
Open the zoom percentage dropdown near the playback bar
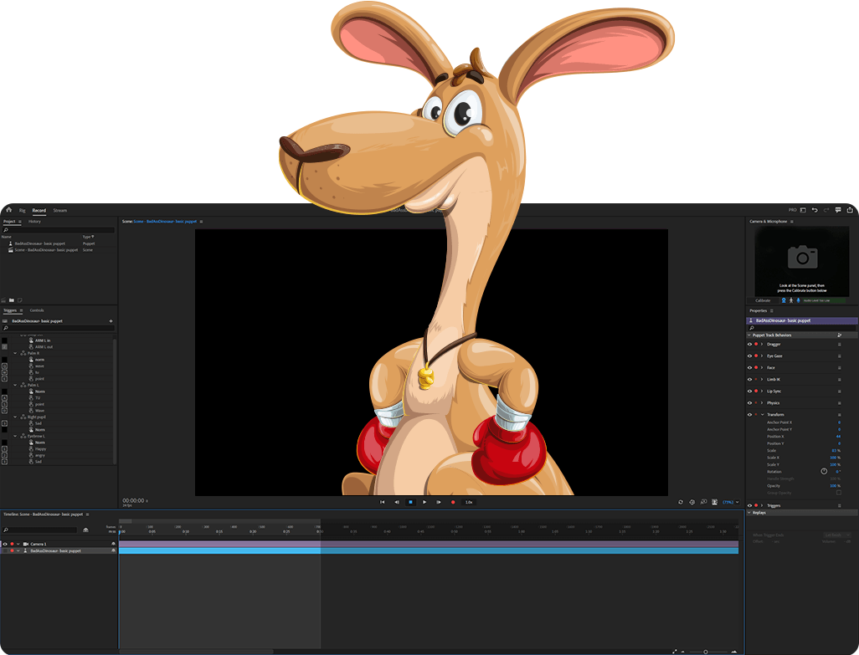(728, 501)
